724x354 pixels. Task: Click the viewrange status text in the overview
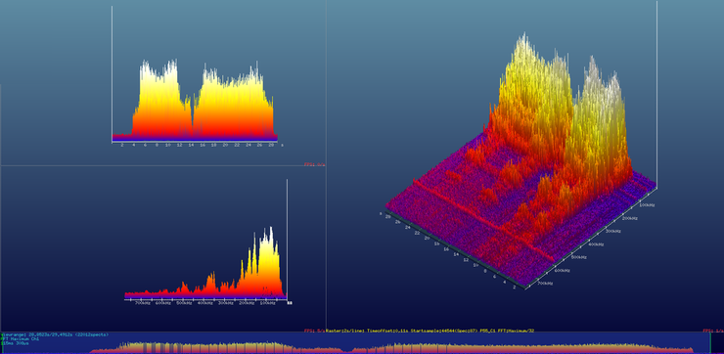point(54,334)
